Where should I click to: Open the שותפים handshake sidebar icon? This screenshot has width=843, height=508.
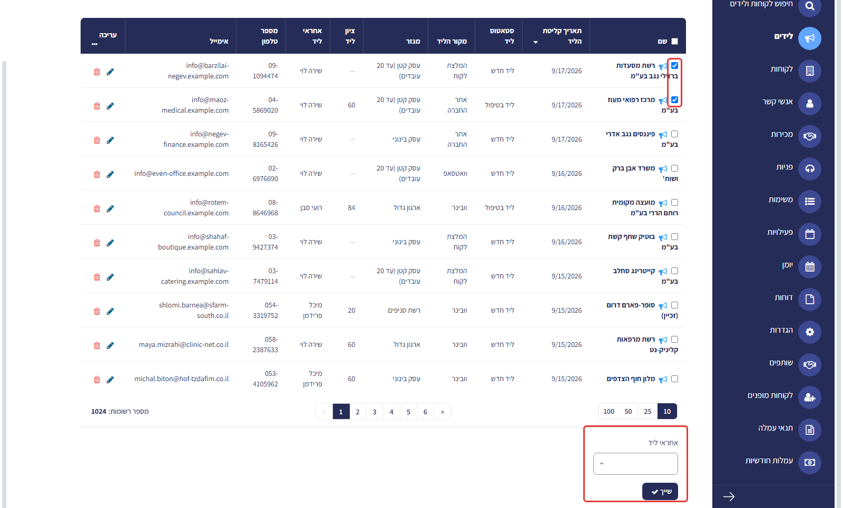click(810, 365)
